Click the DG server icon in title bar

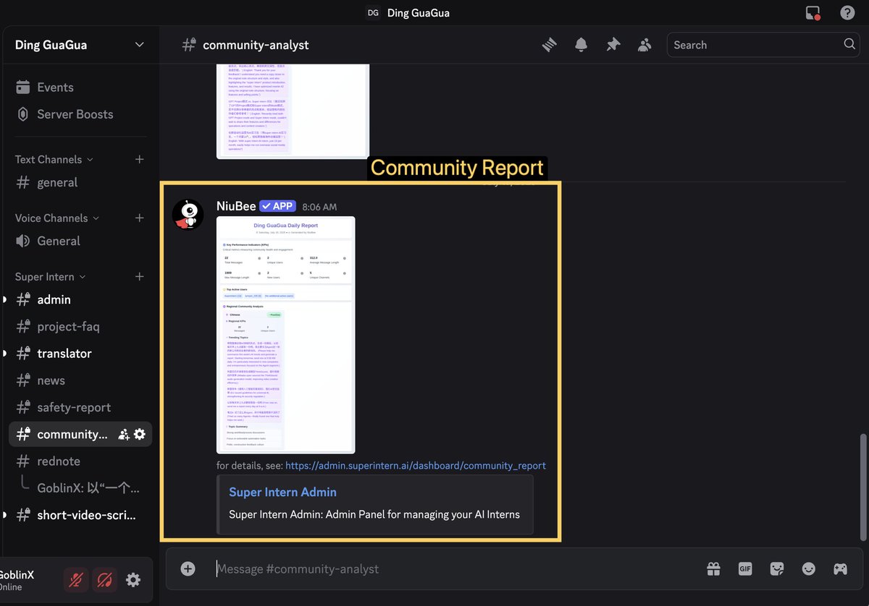pos(373,13)
